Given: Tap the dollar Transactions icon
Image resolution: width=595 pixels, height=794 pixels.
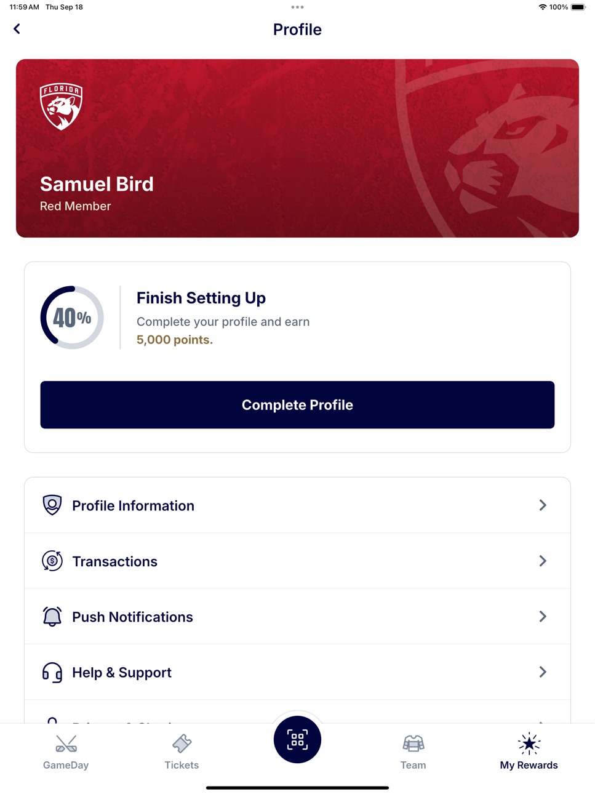Looking at the screenshot, I should tap(52, 561).
